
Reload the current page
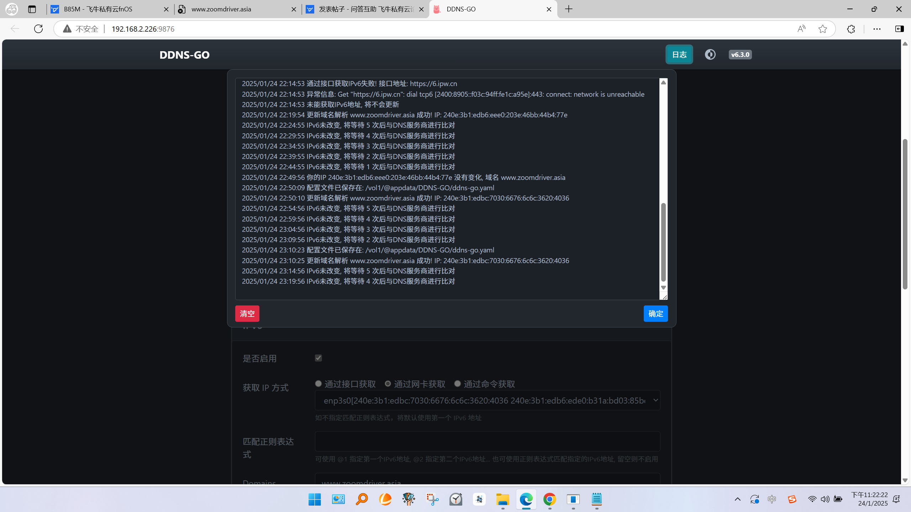38,29
